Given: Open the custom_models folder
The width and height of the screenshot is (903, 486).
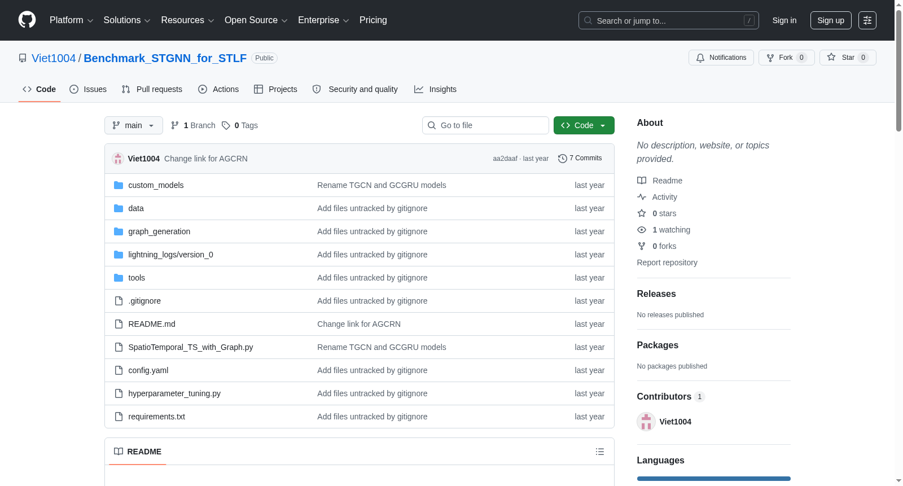Looking at the screenshot, I should pyautogui.click(x=156, y=185).
